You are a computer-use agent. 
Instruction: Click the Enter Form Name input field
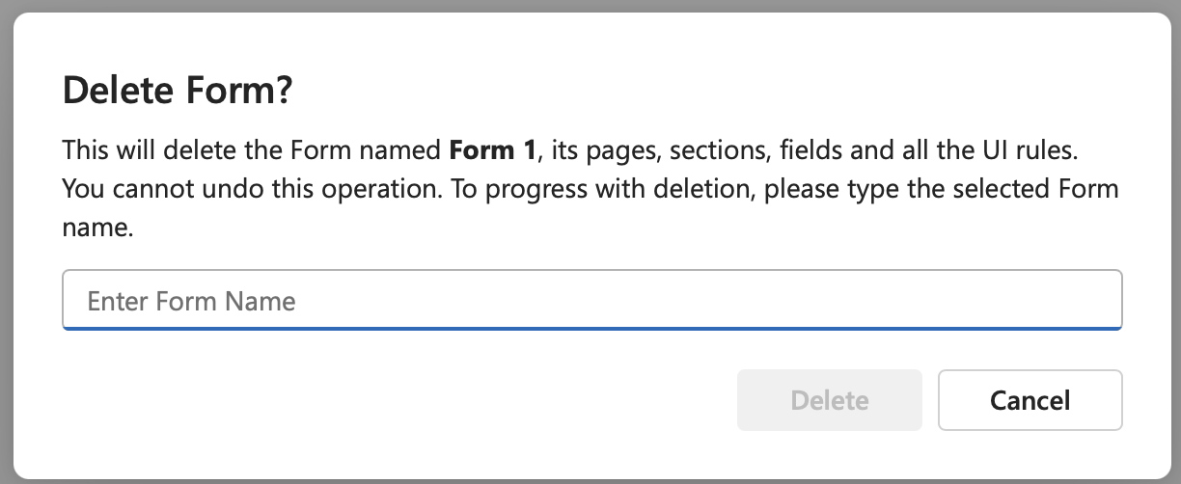coord(591,300)
